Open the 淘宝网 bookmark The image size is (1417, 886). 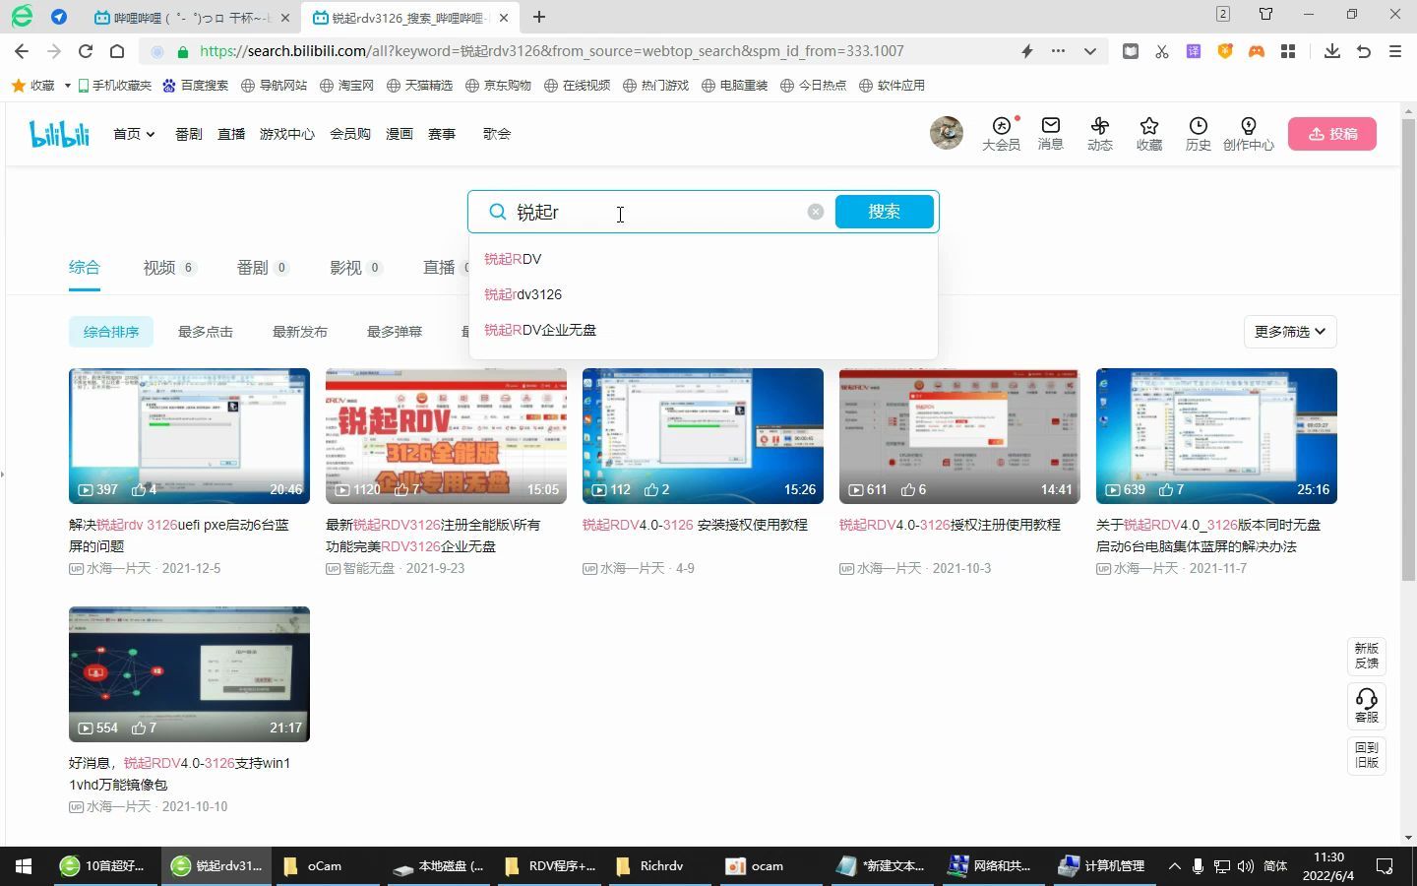coord(346,86)
